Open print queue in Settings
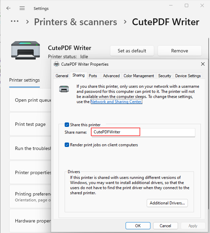Screen dimensions: 210x233 [30, 100]
